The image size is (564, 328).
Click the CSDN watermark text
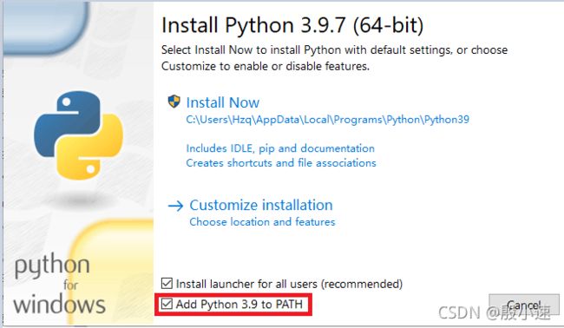click(x=494, y=312)
